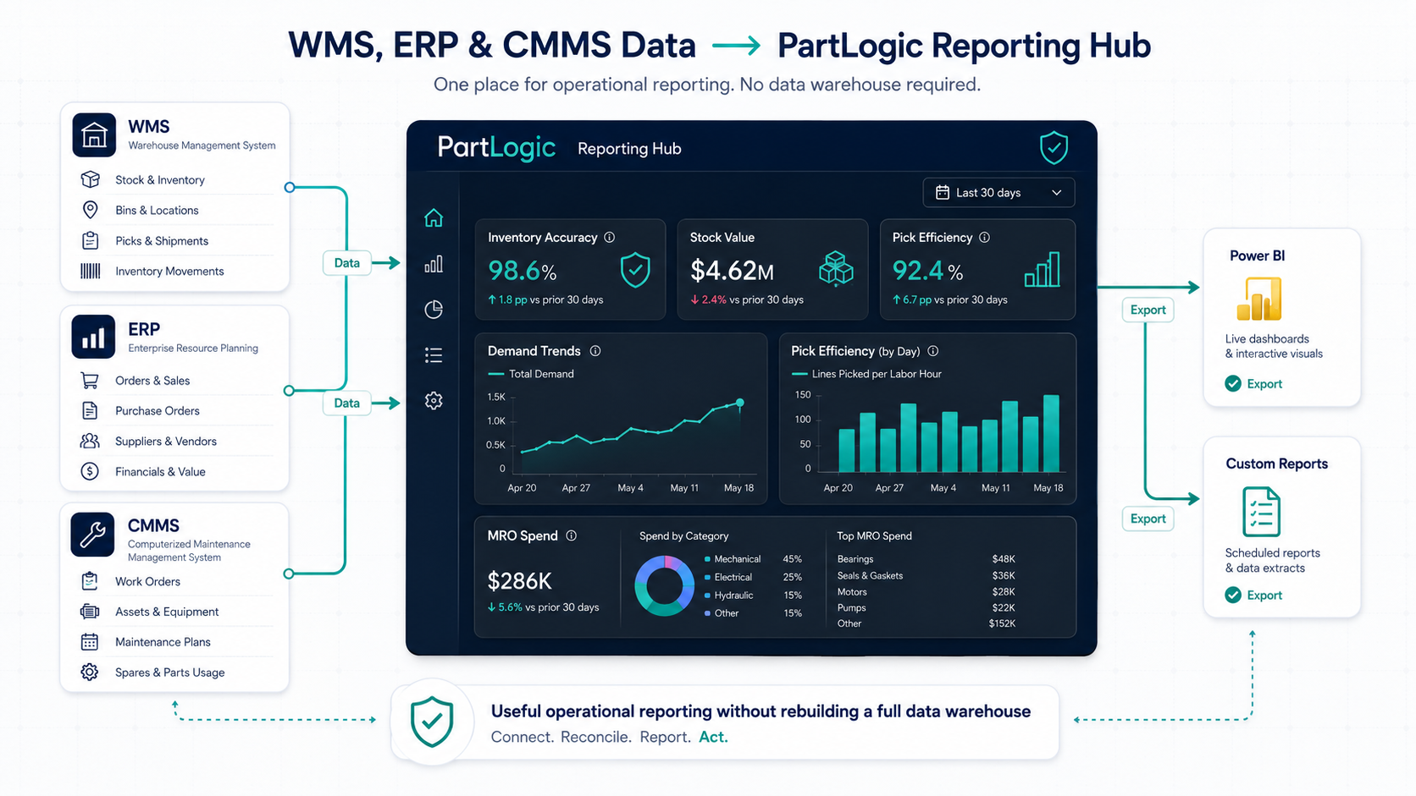
Task: Click the Mechanical legend color swatch
Action: [707, 559]
